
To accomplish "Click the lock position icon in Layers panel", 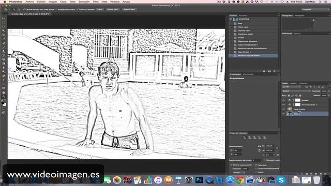I will click(x=296, y=96).
